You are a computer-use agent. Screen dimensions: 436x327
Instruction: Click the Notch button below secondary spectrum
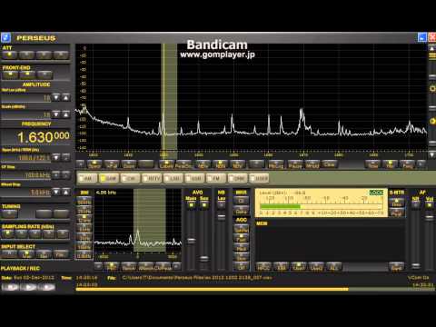pos(128,267)
